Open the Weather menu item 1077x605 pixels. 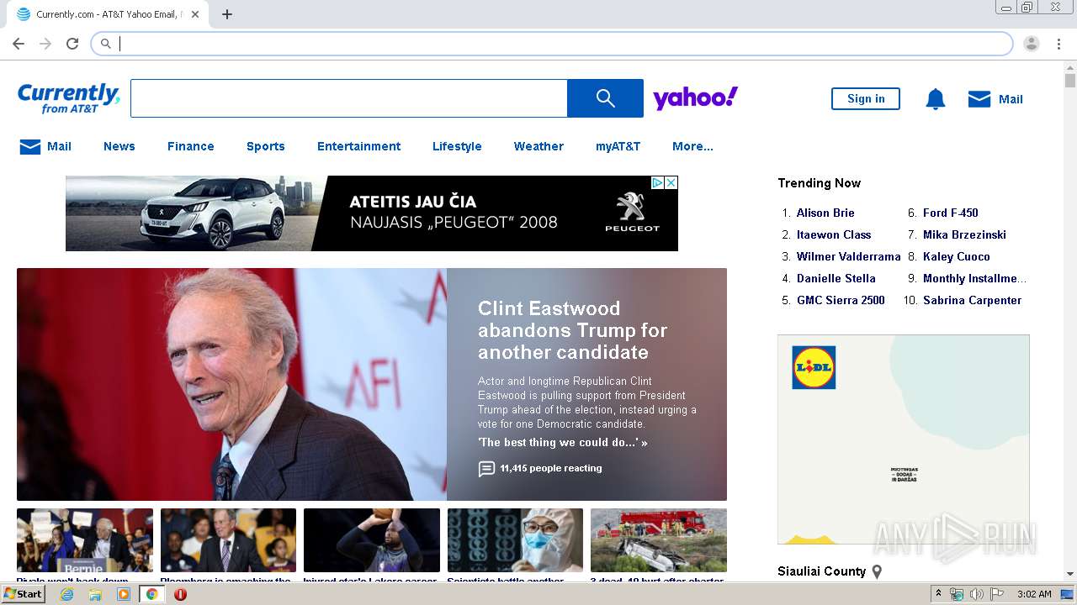pyautogui.click(x=538, y=146)
